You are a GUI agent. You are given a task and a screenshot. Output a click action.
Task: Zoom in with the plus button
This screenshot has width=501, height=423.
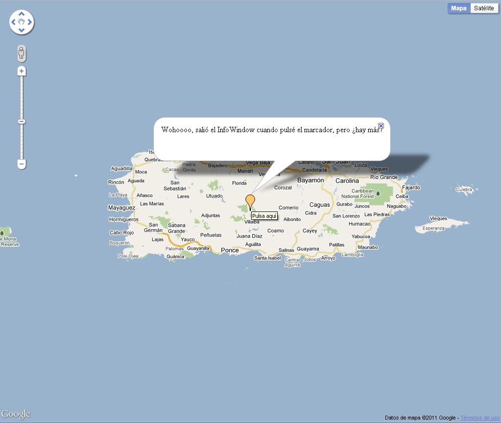point(22,71)
